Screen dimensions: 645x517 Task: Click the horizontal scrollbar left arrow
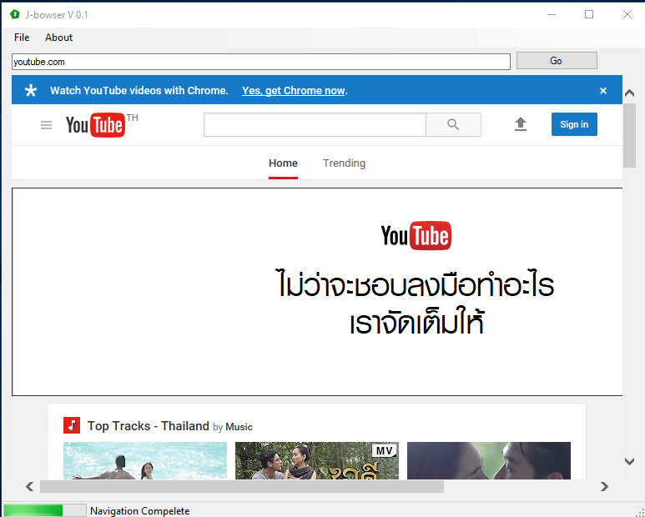click(29, 487)
